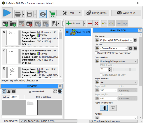Select the landscape paper orientation icon
Image resolution: width=143 pixels, height=123 pixels.
113,108
